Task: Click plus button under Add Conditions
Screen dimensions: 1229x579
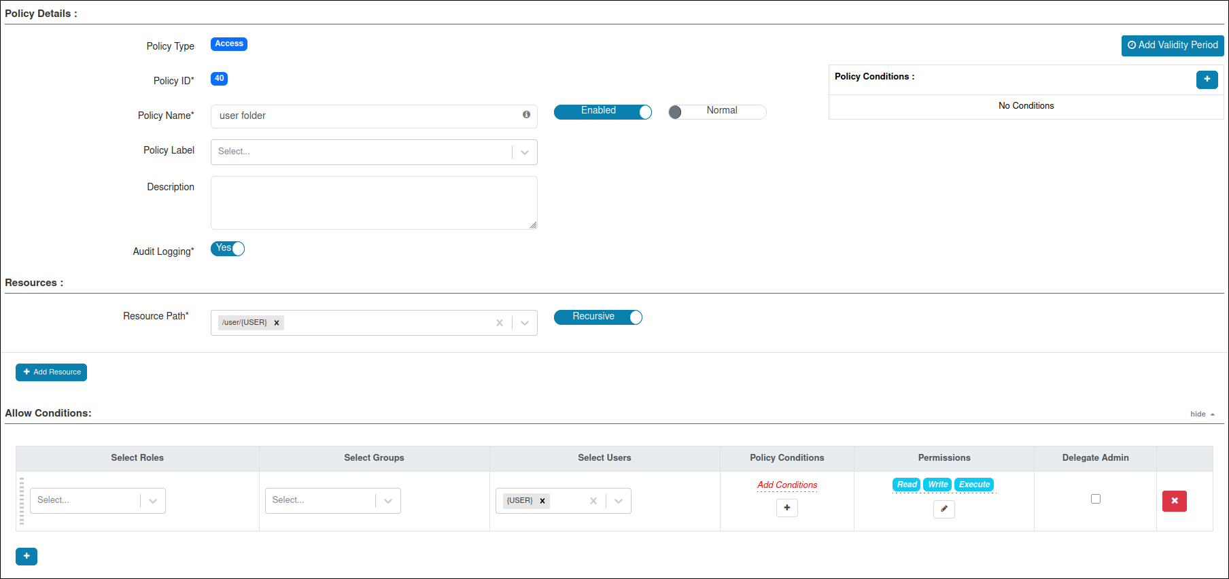Action: [x=786, y=508]
